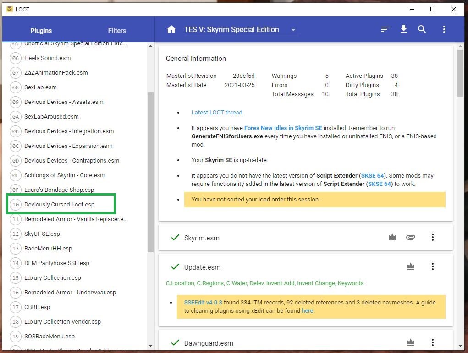468x353 pixels.
Task: Switch to the Plugins tab
Action: coord(41,30)
